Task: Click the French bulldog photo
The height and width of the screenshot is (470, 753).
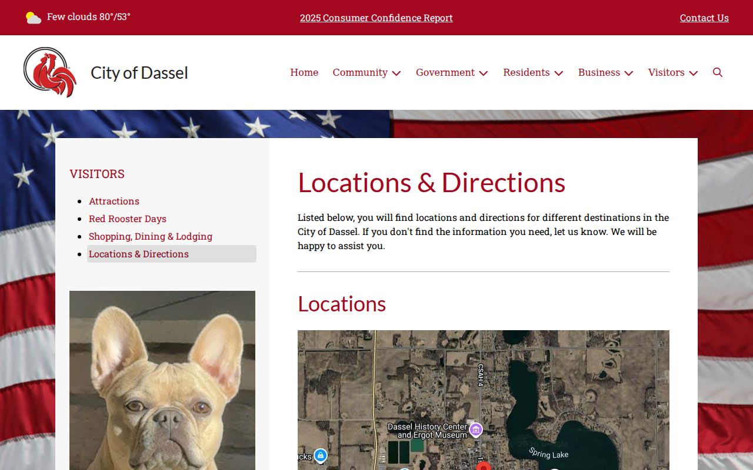Action: point(162,380)
